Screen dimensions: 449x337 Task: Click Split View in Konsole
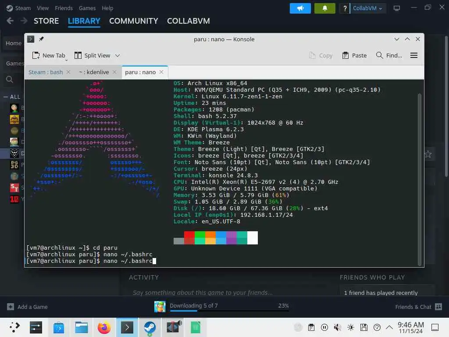coord(92,55)
